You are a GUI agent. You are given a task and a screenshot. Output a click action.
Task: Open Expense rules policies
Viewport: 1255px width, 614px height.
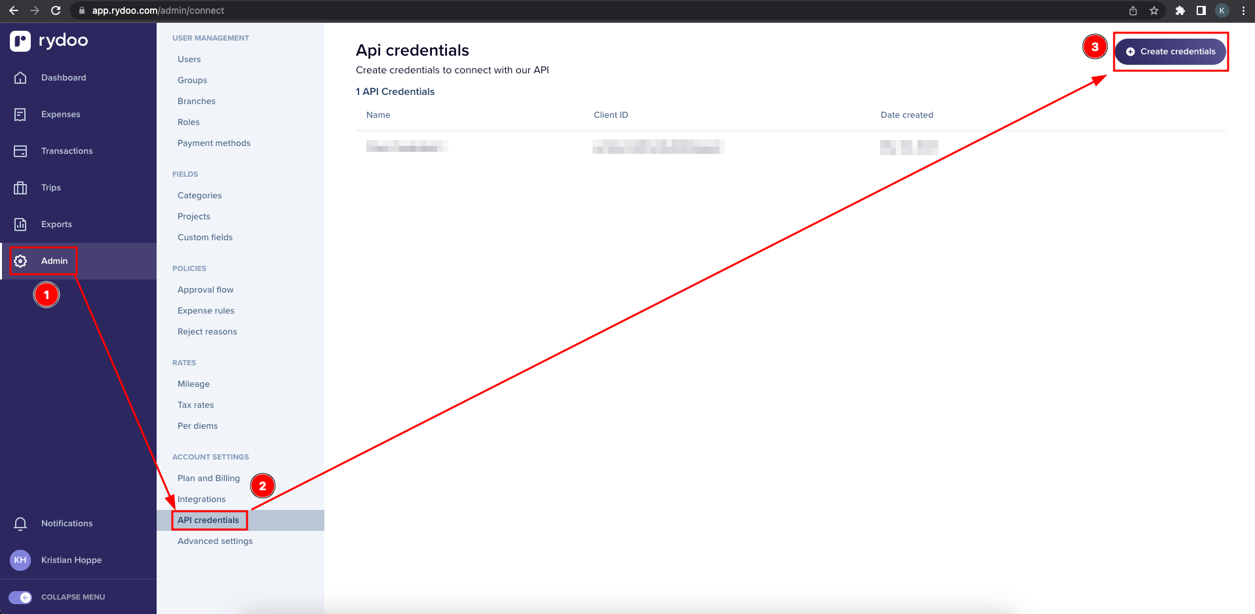[x=206, y=311]
